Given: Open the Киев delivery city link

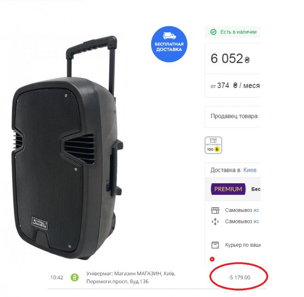Looking at the screenshot, I should pos(250,170).
